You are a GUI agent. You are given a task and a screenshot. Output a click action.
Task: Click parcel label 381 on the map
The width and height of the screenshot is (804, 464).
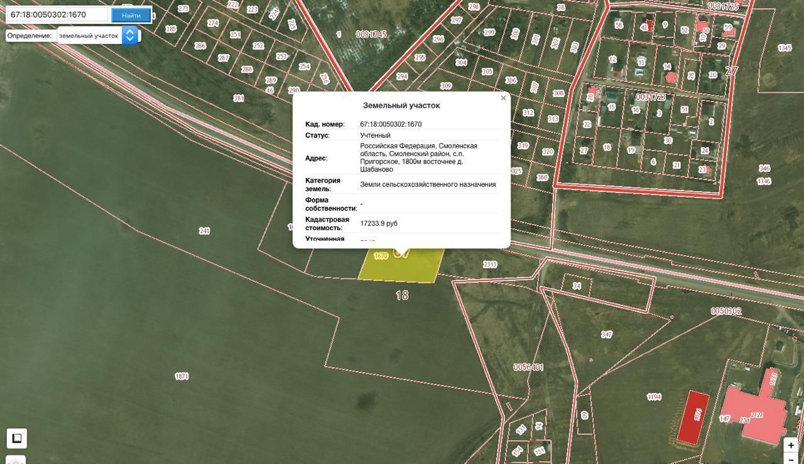[x=238, y=98]
